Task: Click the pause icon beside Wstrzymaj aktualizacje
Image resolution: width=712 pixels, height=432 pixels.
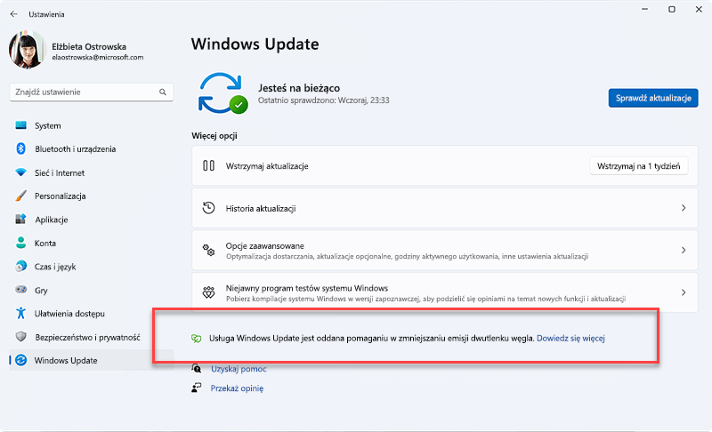Action: [x=208, y=165]
